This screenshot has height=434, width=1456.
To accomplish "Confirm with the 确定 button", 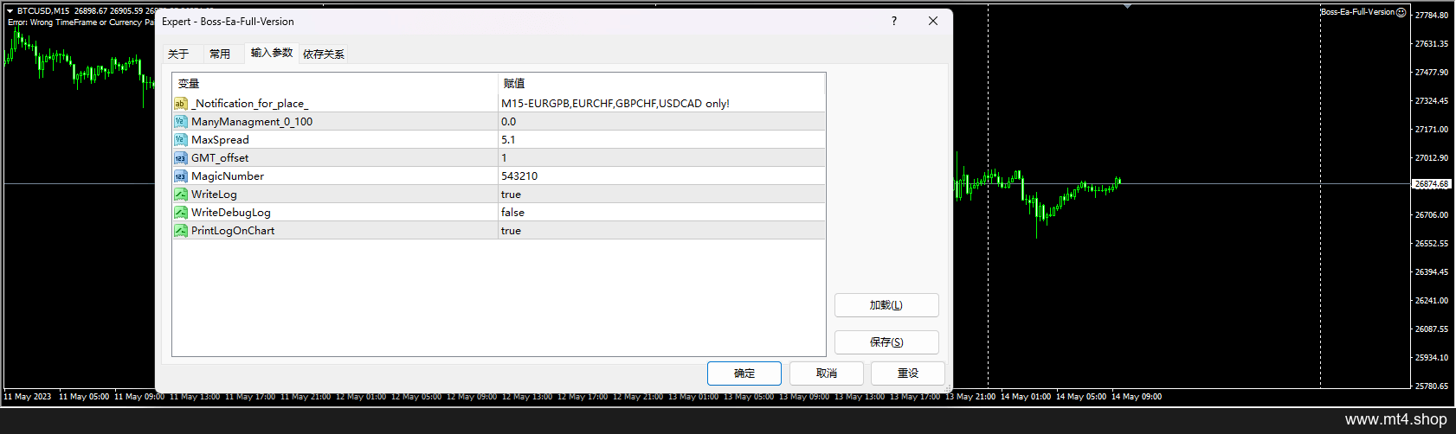I will click(x=744, y=373).
